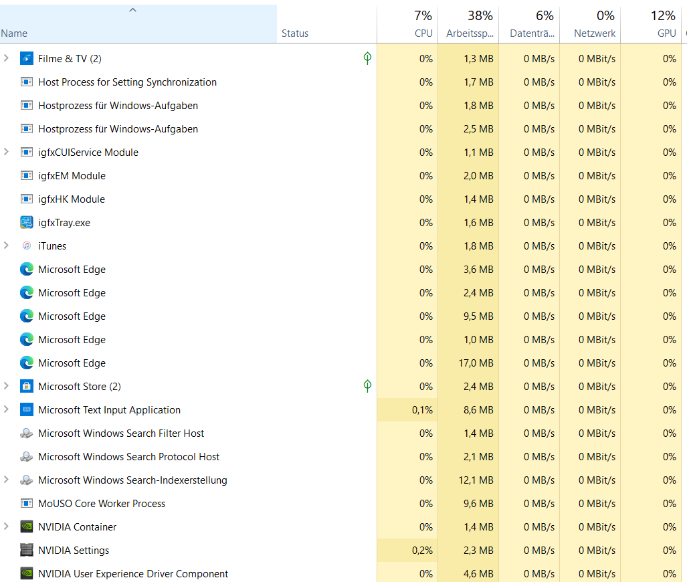Expand the Microsoft Store (2) group
Image resolution: width=687 pixels, height=582 pixels.
click(x=6, y=386)
